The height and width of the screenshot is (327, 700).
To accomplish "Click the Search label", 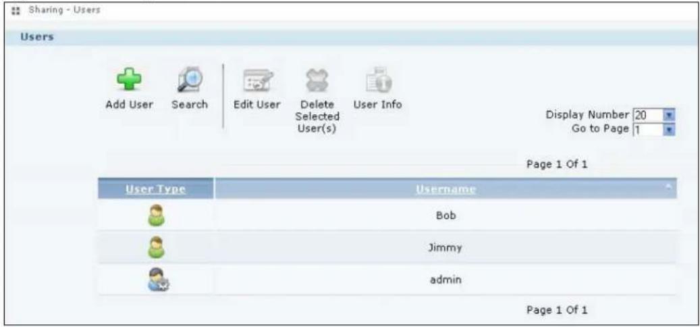I will 190,105.
